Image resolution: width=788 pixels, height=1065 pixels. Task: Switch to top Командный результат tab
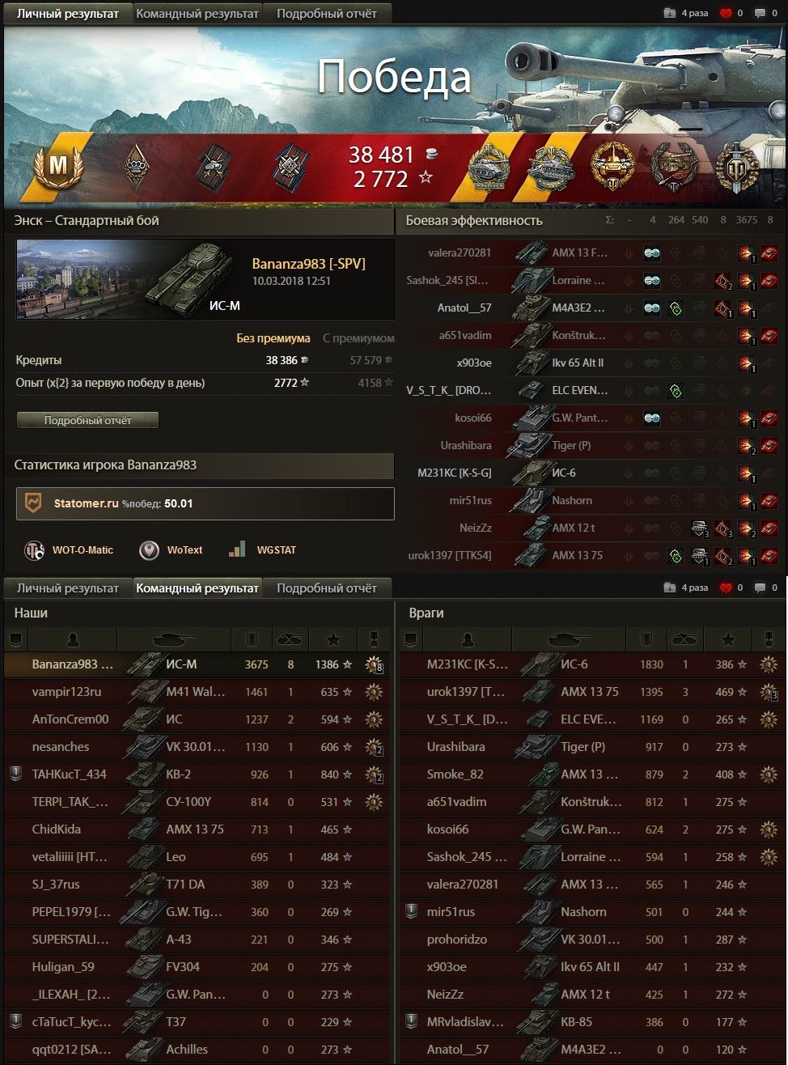197,13
